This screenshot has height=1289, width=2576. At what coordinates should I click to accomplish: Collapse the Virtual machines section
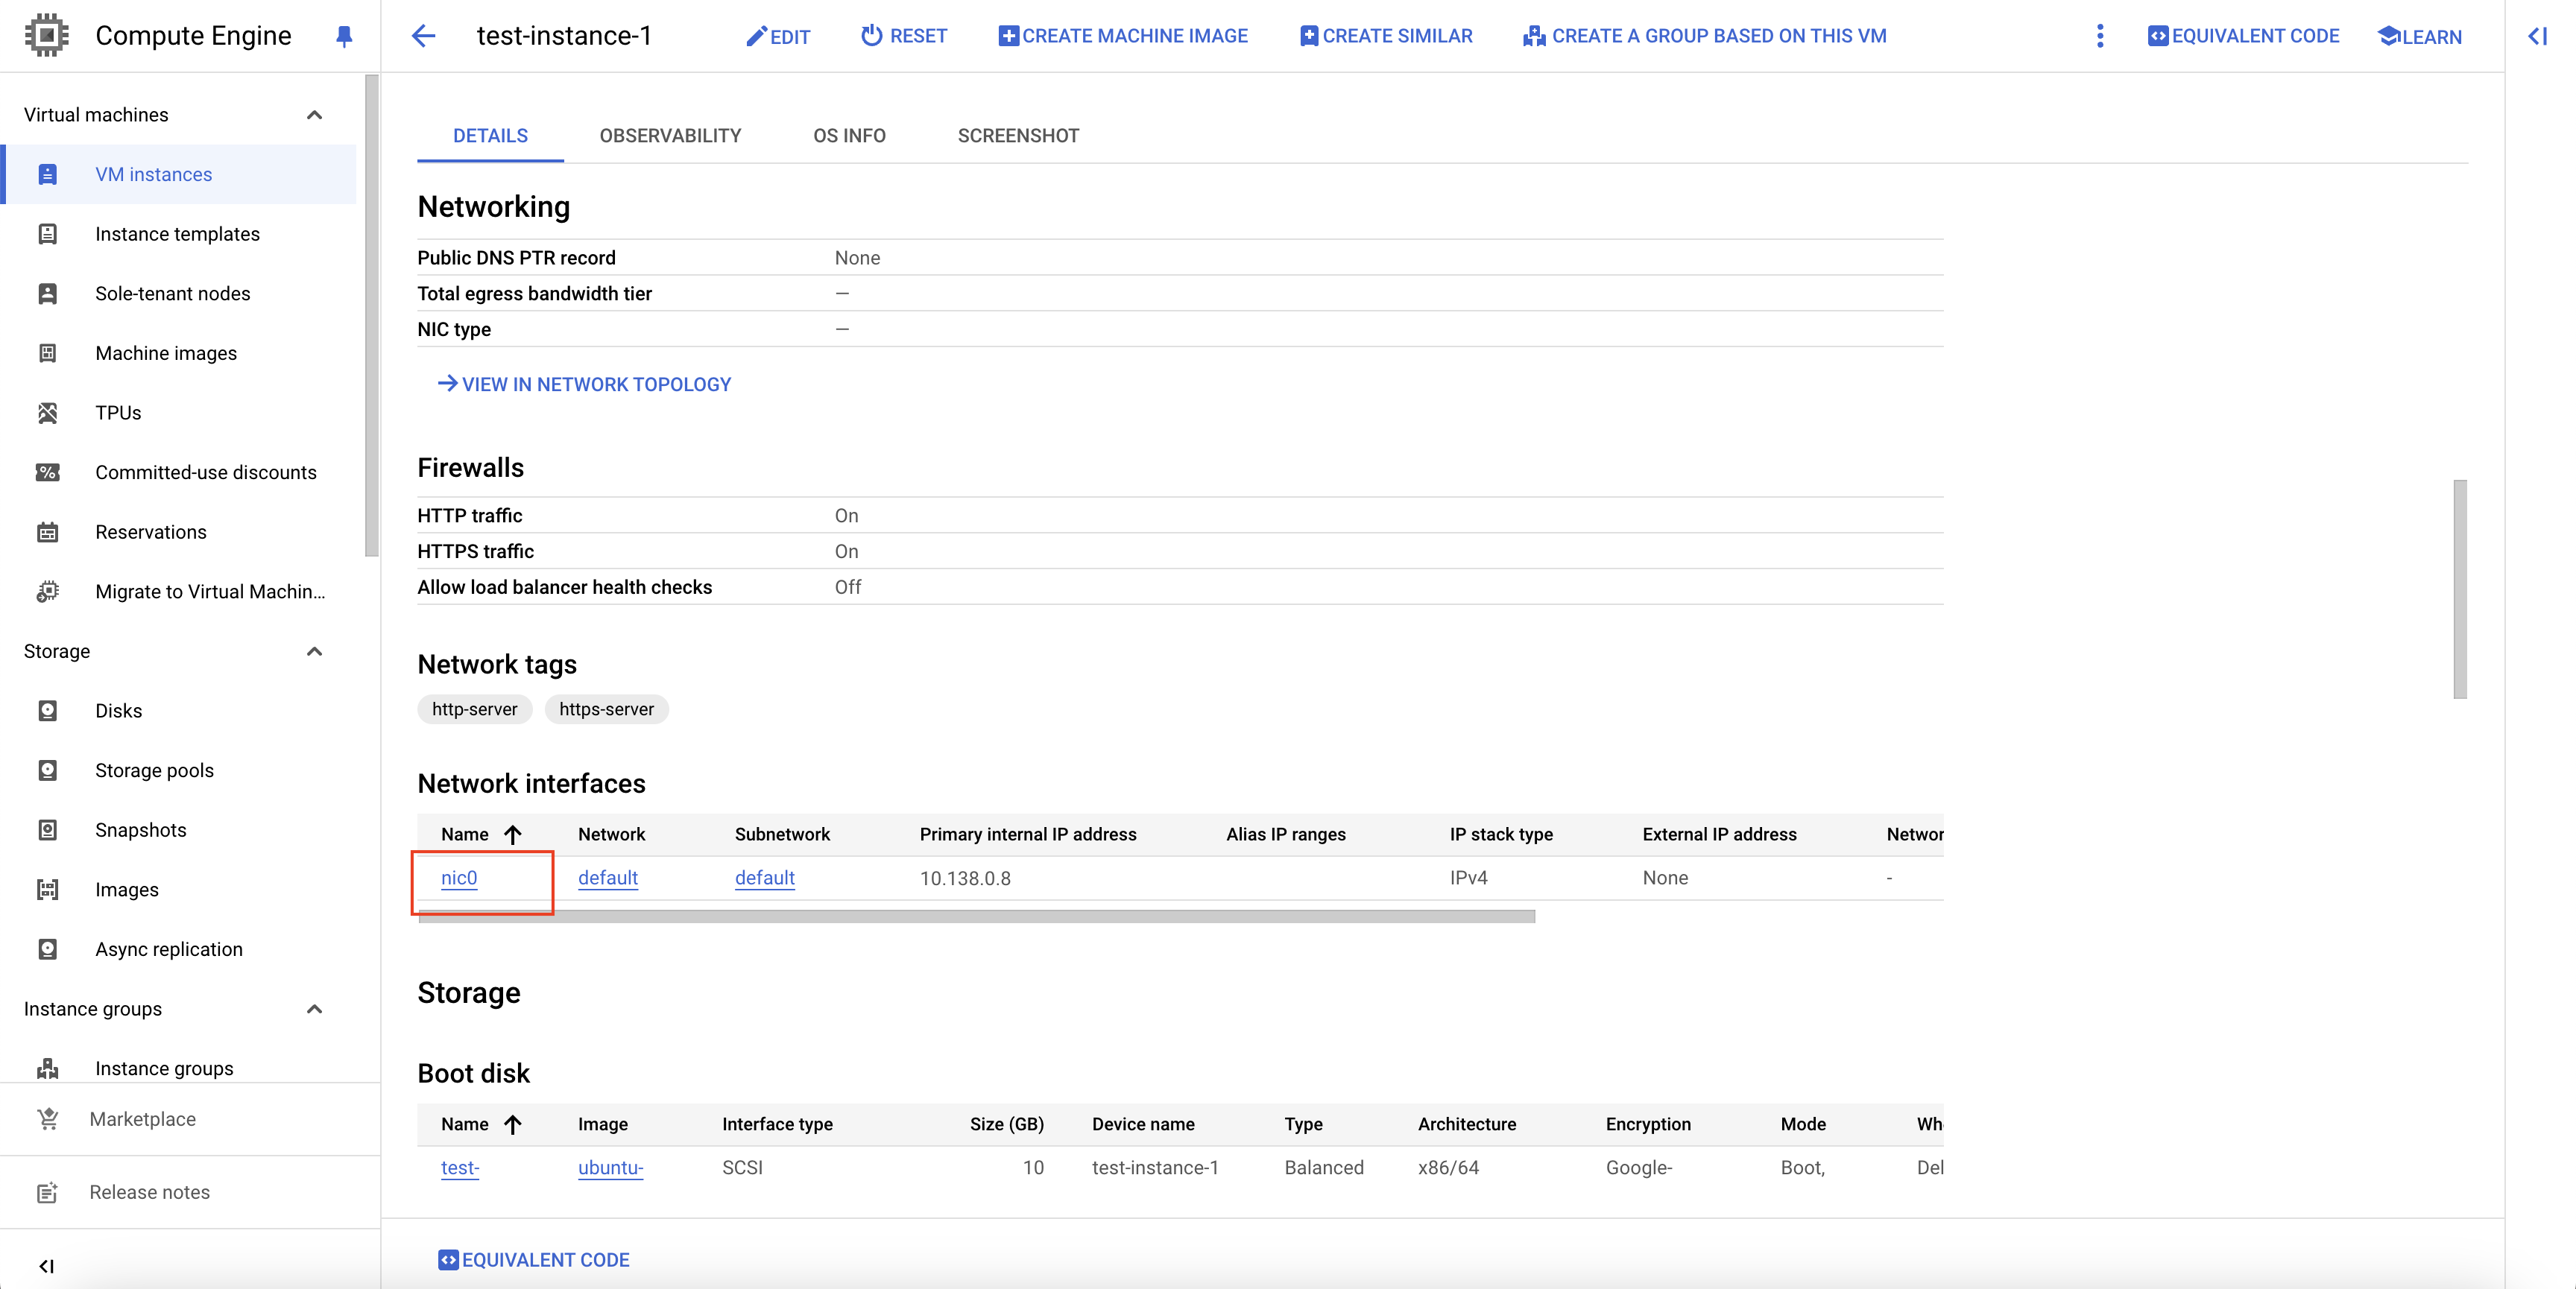pos(314,115)
